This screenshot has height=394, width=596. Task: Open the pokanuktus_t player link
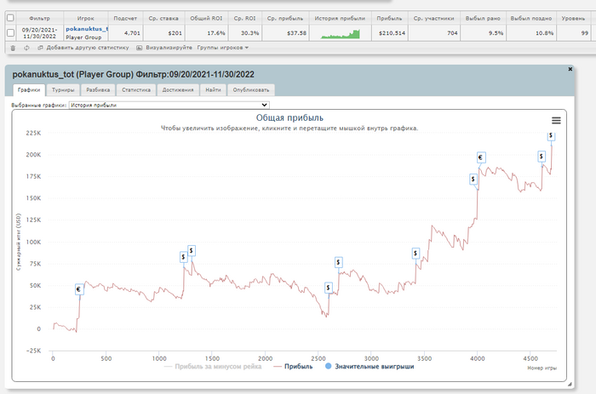click(87, 29)
